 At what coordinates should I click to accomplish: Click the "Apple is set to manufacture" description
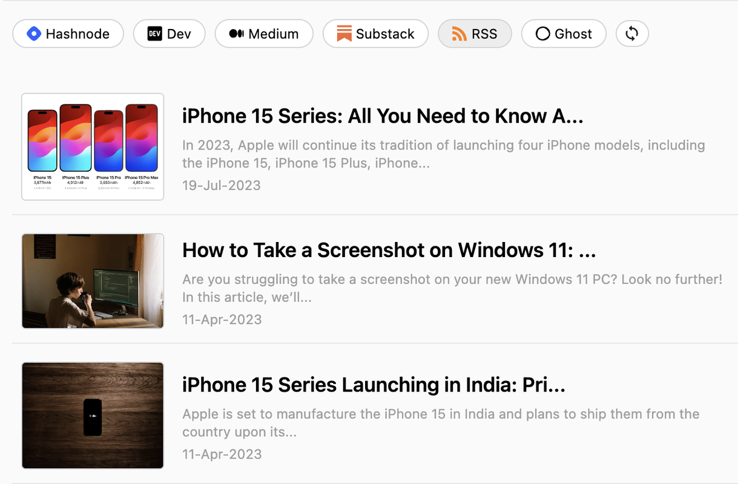[x=441, y=423]
